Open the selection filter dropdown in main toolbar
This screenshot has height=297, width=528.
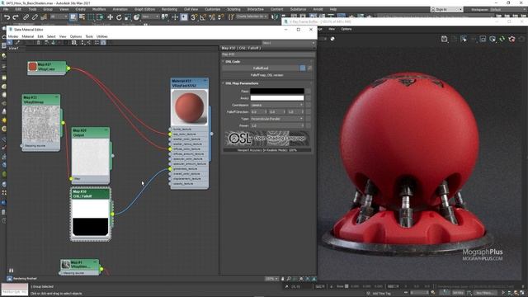pos(59,16)
